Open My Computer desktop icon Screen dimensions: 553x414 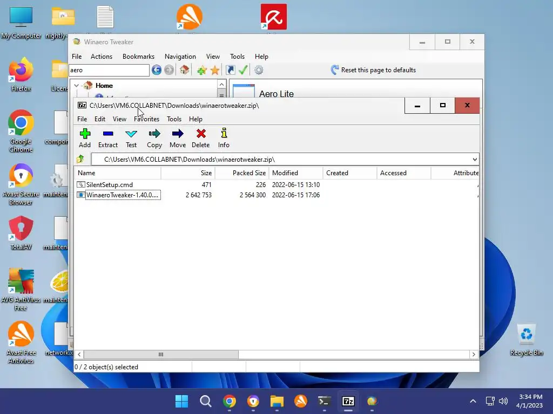pos(21,22)
